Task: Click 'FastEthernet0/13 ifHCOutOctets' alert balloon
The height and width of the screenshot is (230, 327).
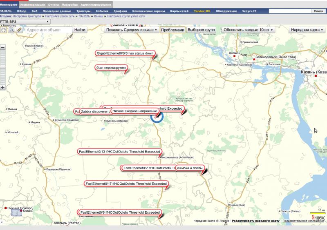Action: coord(119,152)
